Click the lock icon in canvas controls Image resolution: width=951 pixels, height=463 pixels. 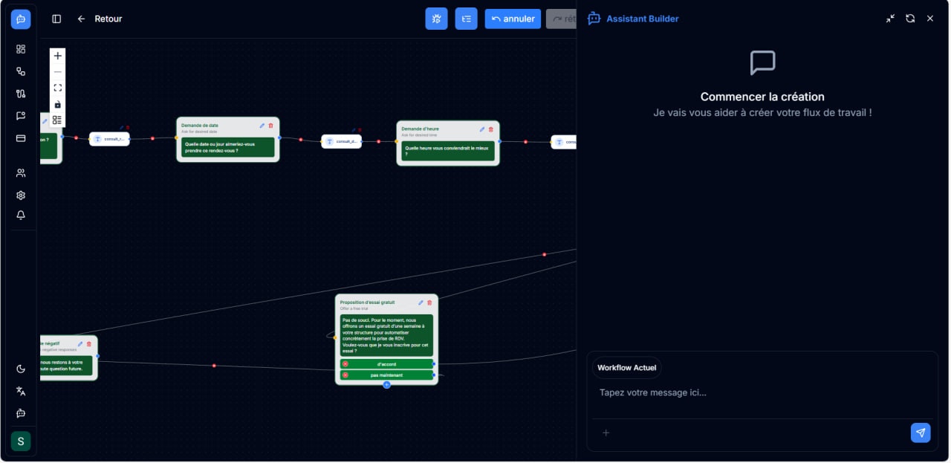57,104
